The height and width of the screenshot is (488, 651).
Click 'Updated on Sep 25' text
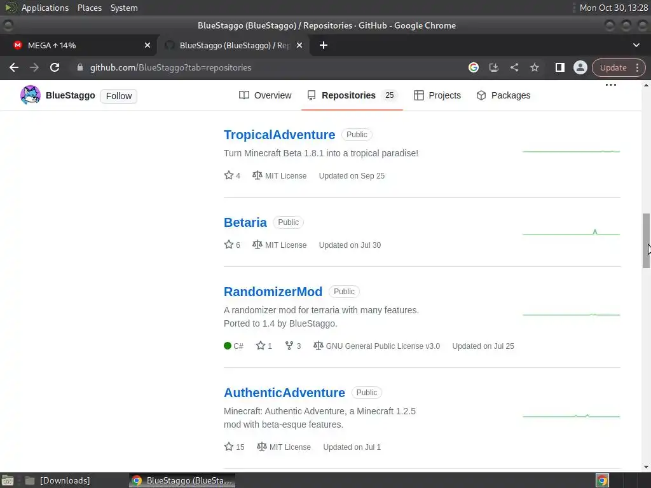click(x=352, y=176)
